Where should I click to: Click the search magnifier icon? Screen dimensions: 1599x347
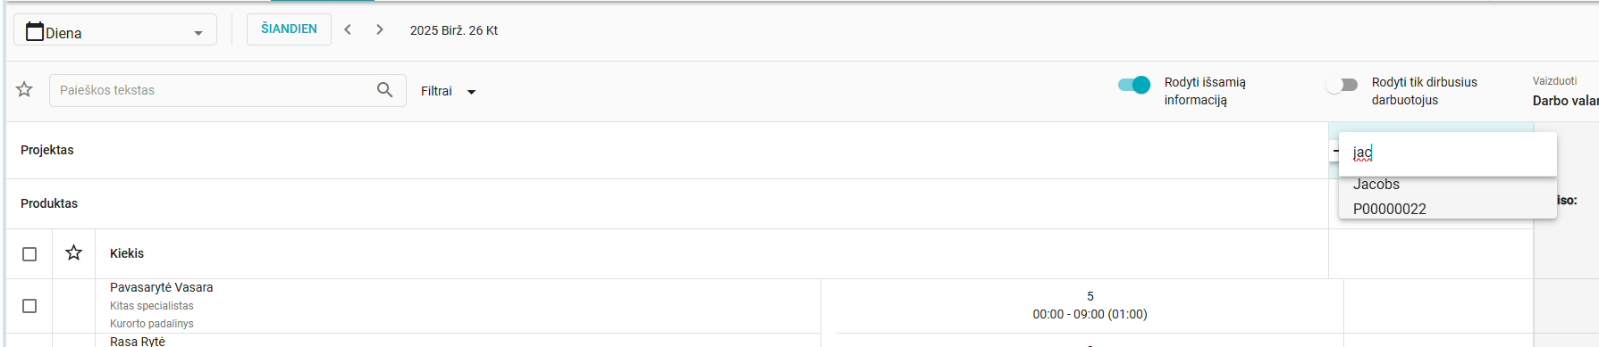pos(385,90)
